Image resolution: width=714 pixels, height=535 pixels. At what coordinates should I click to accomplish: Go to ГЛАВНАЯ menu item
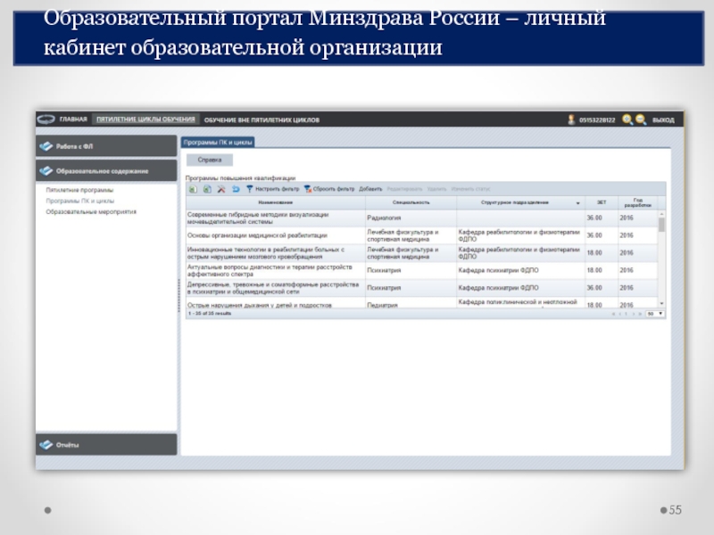coord(73,119)
